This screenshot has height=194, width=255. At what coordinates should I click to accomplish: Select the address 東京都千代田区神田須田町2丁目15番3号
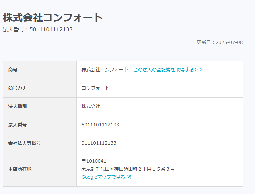point(128,169)
